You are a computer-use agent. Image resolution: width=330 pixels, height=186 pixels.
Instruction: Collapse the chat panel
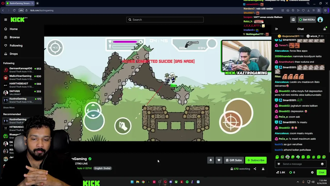276,29
